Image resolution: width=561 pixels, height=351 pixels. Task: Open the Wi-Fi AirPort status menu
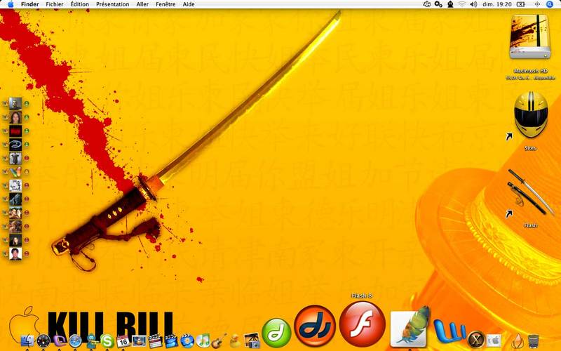pyautogui.click(x=462, y=4)
